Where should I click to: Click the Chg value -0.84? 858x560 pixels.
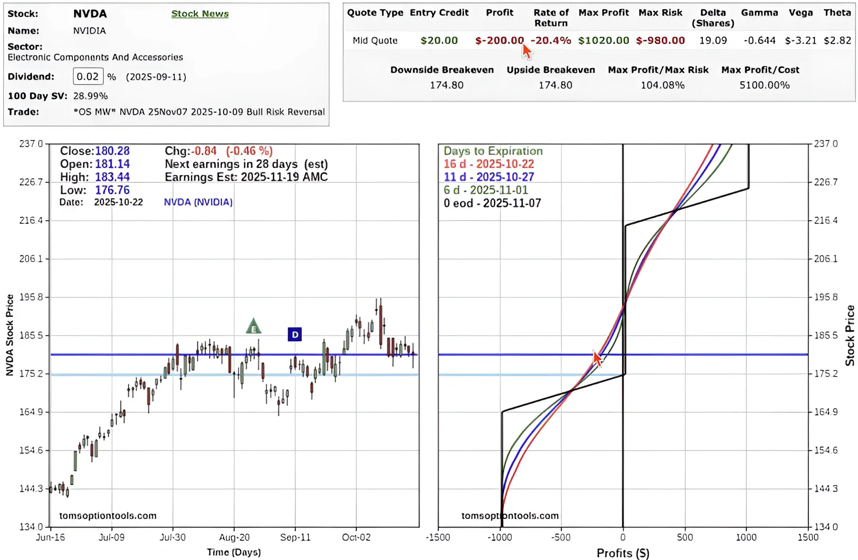point(205,151)
